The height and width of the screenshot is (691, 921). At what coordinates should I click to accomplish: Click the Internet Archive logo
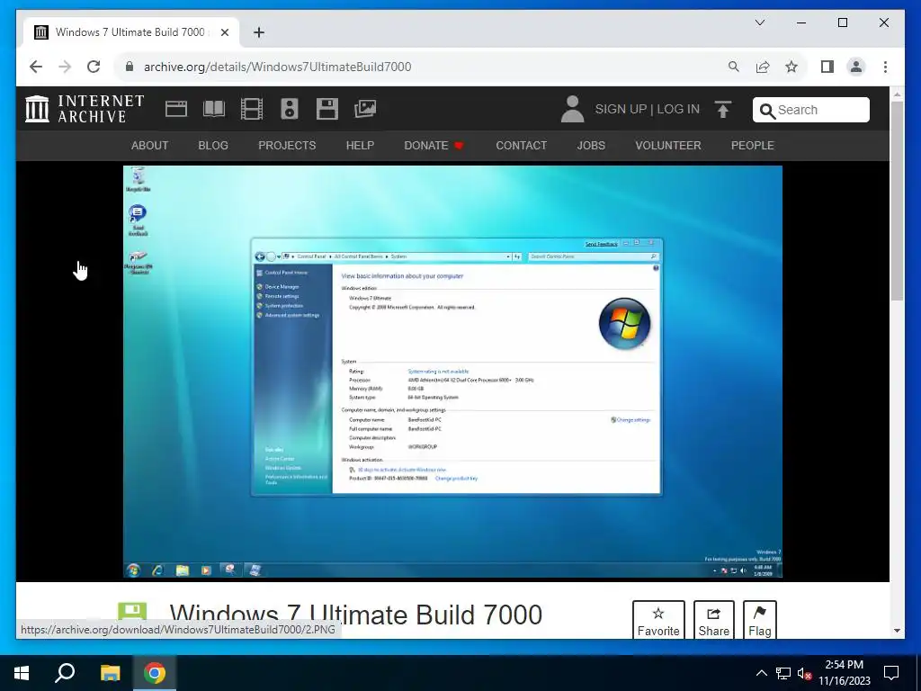85,109
